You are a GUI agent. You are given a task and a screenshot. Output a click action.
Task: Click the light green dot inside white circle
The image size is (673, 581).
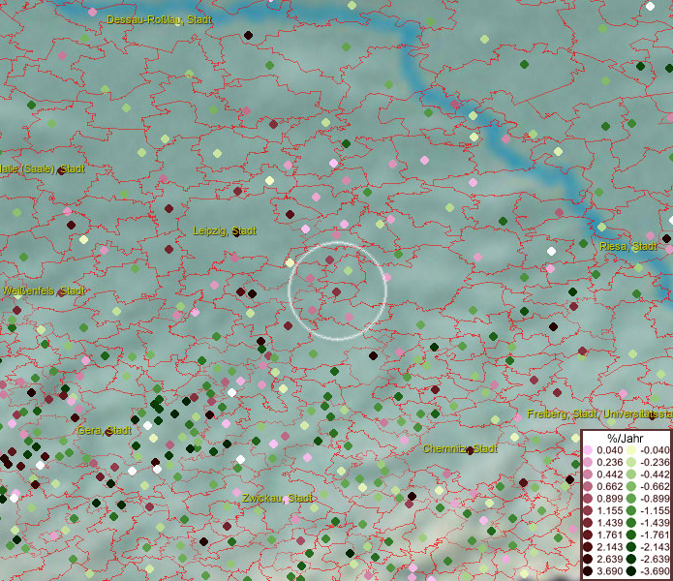click(x=348, y=271)
